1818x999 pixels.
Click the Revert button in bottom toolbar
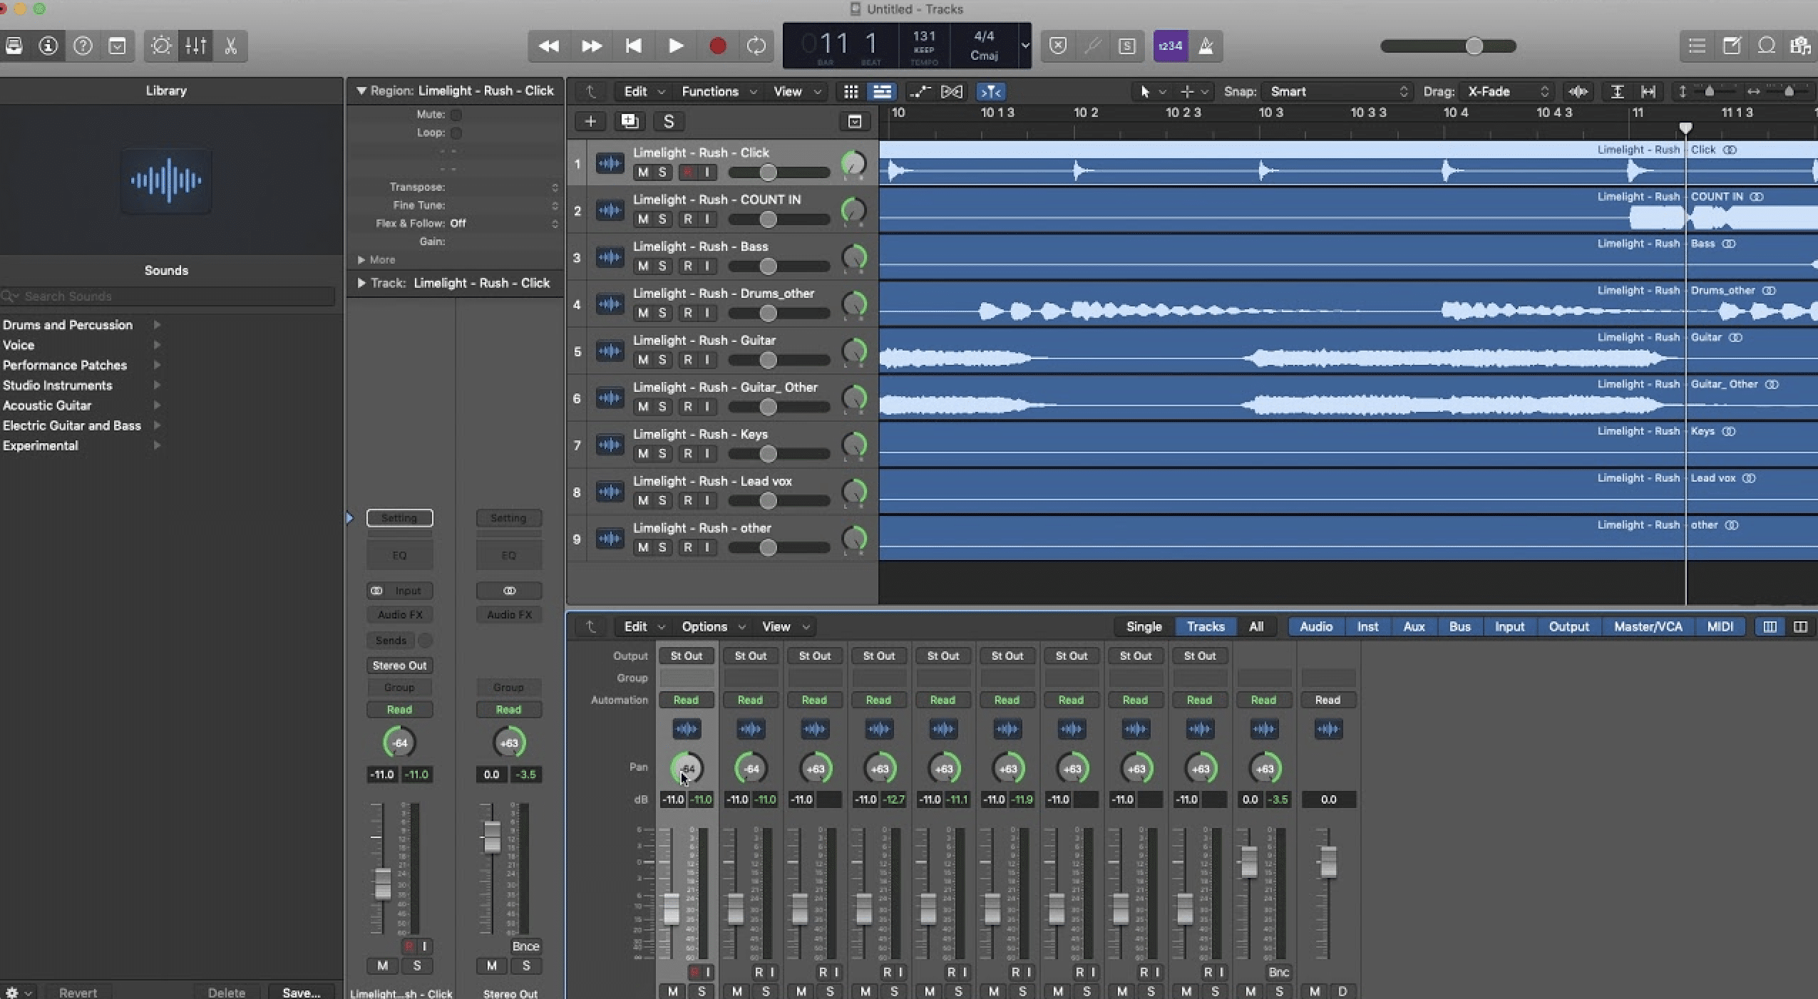pos(76,993)
